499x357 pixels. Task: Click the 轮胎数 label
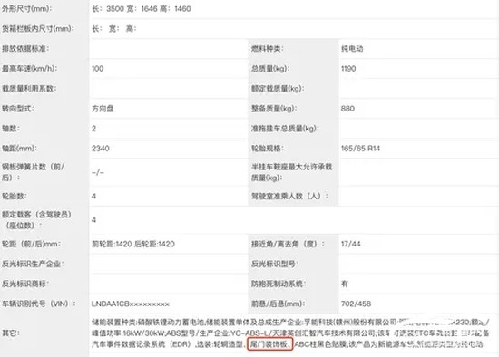point(15,196)
